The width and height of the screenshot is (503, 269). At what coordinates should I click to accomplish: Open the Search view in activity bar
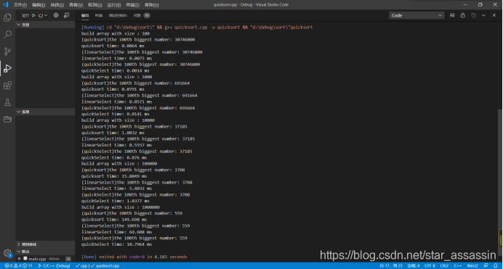[7, 34]
